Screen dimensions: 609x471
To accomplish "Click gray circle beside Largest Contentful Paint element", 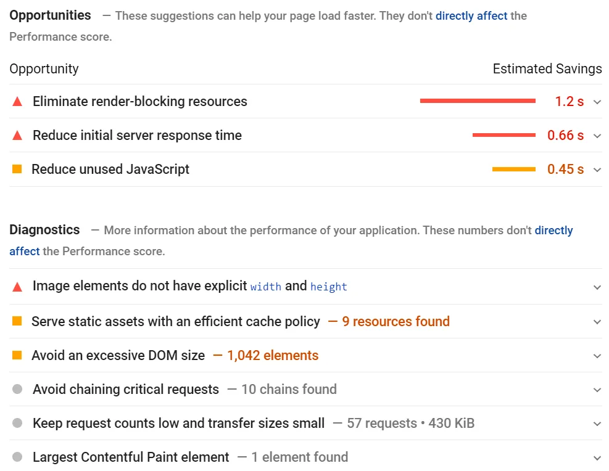I will (x=17, y=457).
